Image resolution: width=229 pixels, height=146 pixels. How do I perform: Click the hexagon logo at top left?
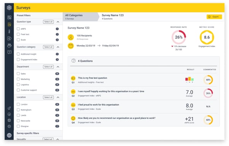tap(9, 8)
